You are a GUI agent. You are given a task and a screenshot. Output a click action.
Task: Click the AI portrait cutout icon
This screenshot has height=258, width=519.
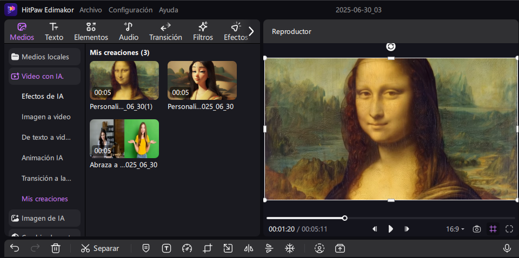click(x=320, y=248)
